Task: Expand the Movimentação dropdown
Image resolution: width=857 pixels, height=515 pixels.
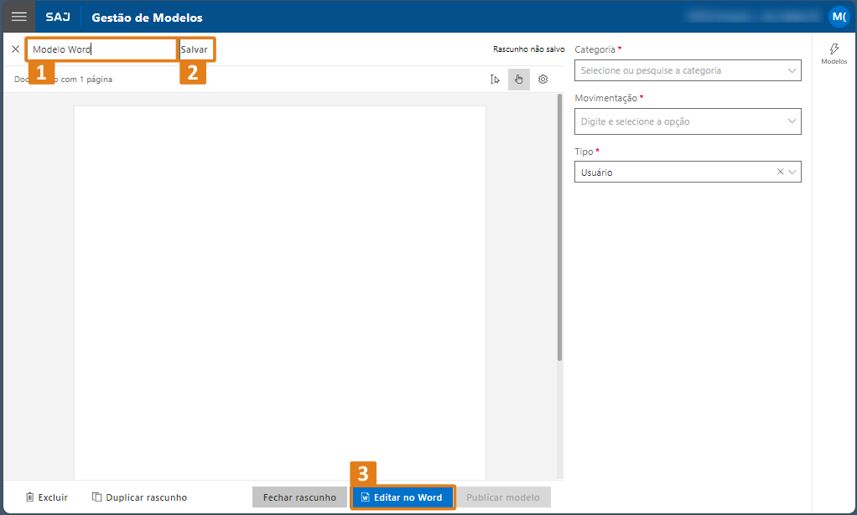Action: (792, 121)
